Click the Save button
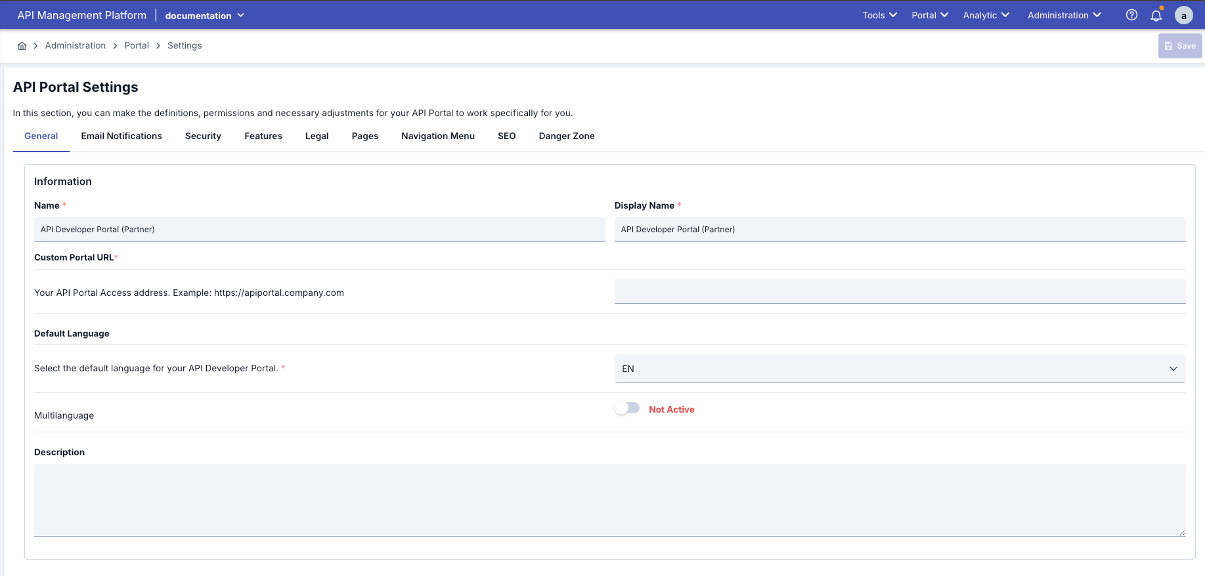 coord(1180,46)
